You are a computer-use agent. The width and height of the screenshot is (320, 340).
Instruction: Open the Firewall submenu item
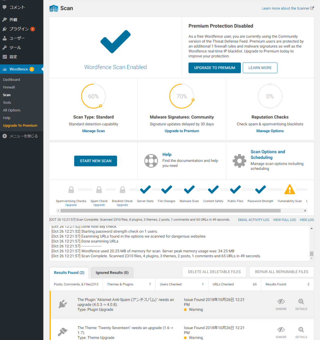pos(9,87)
